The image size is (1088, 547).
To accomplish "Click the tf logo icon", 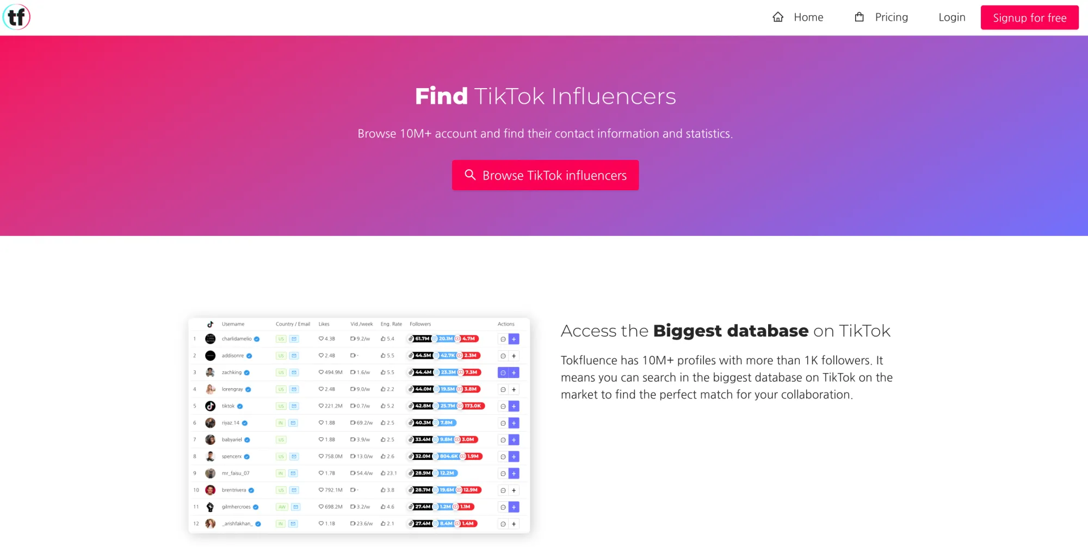I will [16, 17].
